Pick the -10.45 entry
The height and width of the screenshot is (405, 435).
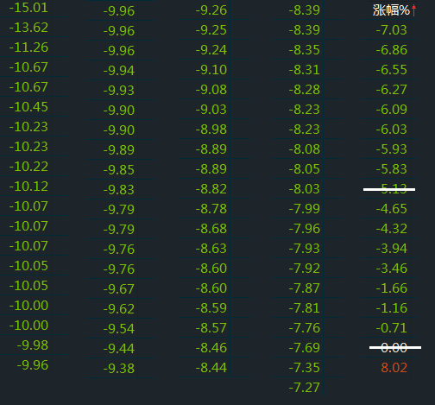pyautogui.click(x=28, y=107)
